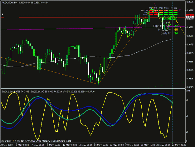The height and width of the screenshot is (147, 195).
Task: Click the MACD row label
Action: pyautogui.click(x=144, y=11)
